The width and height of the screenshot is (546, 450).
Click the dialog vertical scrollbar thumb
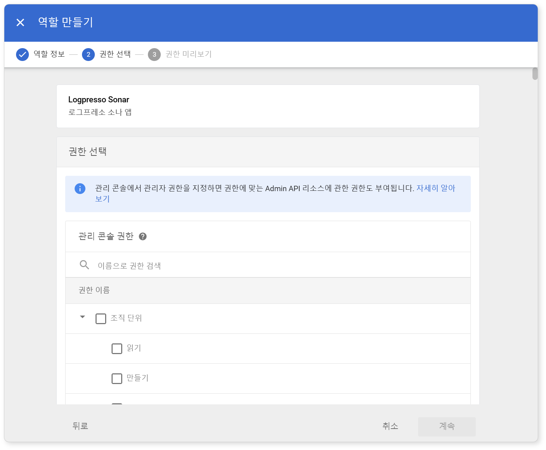click(535, 73)
